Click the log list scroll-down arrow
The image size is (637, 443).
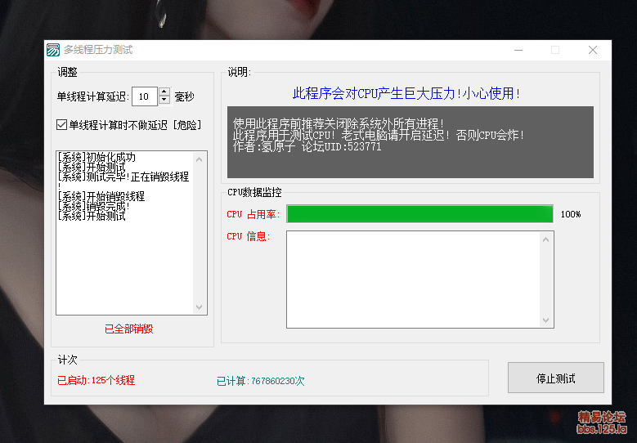199,307
